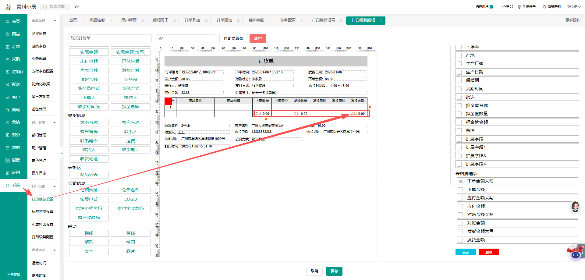The image size is (585, 280).
Task: Check the 保质期 checkbox
Action: click(459, 80)
